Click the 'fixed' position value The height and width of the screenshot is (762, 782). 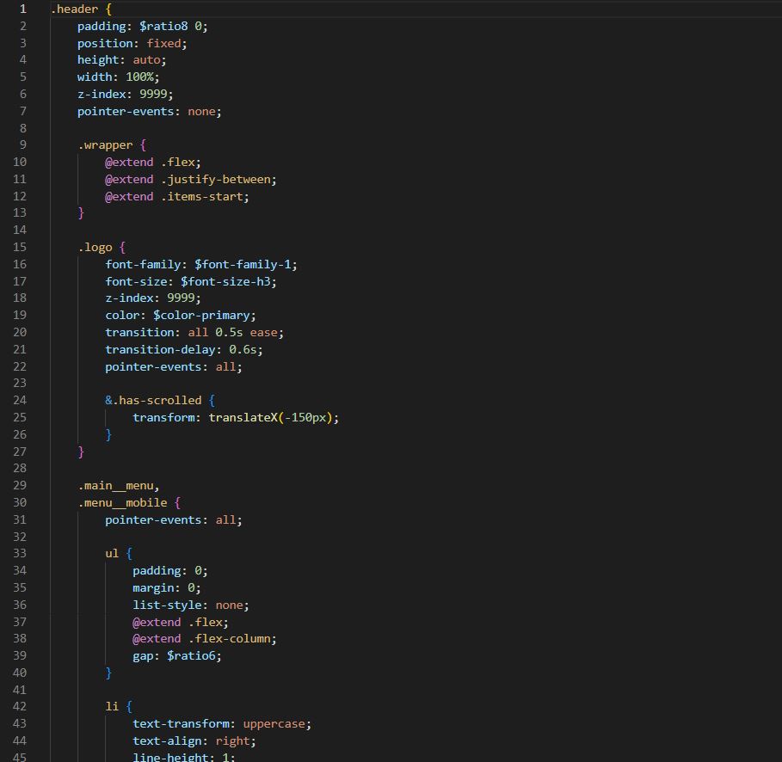coord(163,43)
